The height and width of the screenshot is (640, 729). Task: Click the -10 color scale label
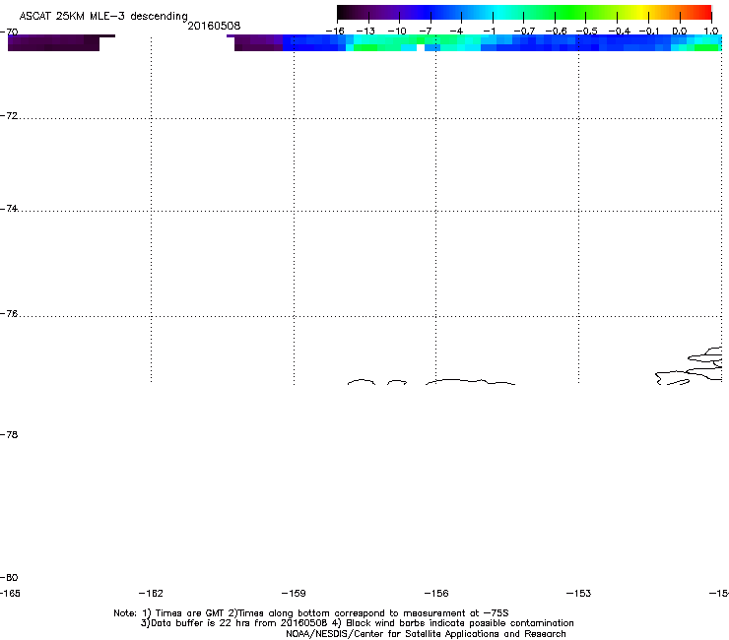pyautogui.click(x=397, y=32)
